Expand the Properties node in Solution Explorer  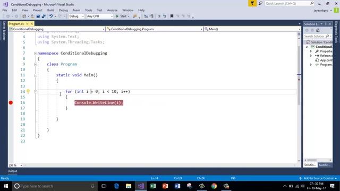[x=311, y=51]
